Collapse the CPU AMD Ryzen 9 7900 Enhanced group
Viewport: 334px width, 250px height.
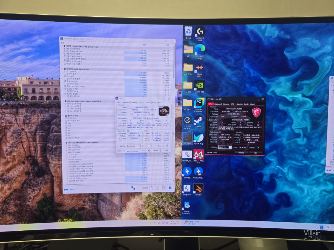[65, 142]
